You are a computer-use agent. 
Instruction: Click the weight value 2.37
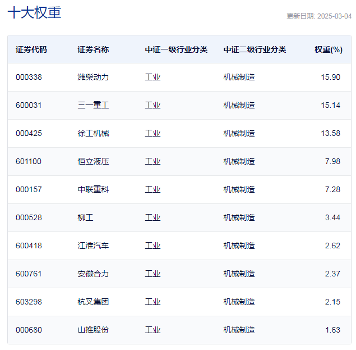[x=332, y=274]
